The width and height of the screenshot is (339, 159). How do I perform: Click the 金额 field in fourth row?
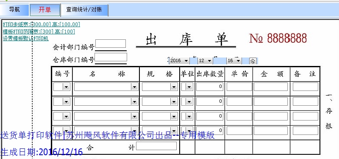(x=271, y=131)
